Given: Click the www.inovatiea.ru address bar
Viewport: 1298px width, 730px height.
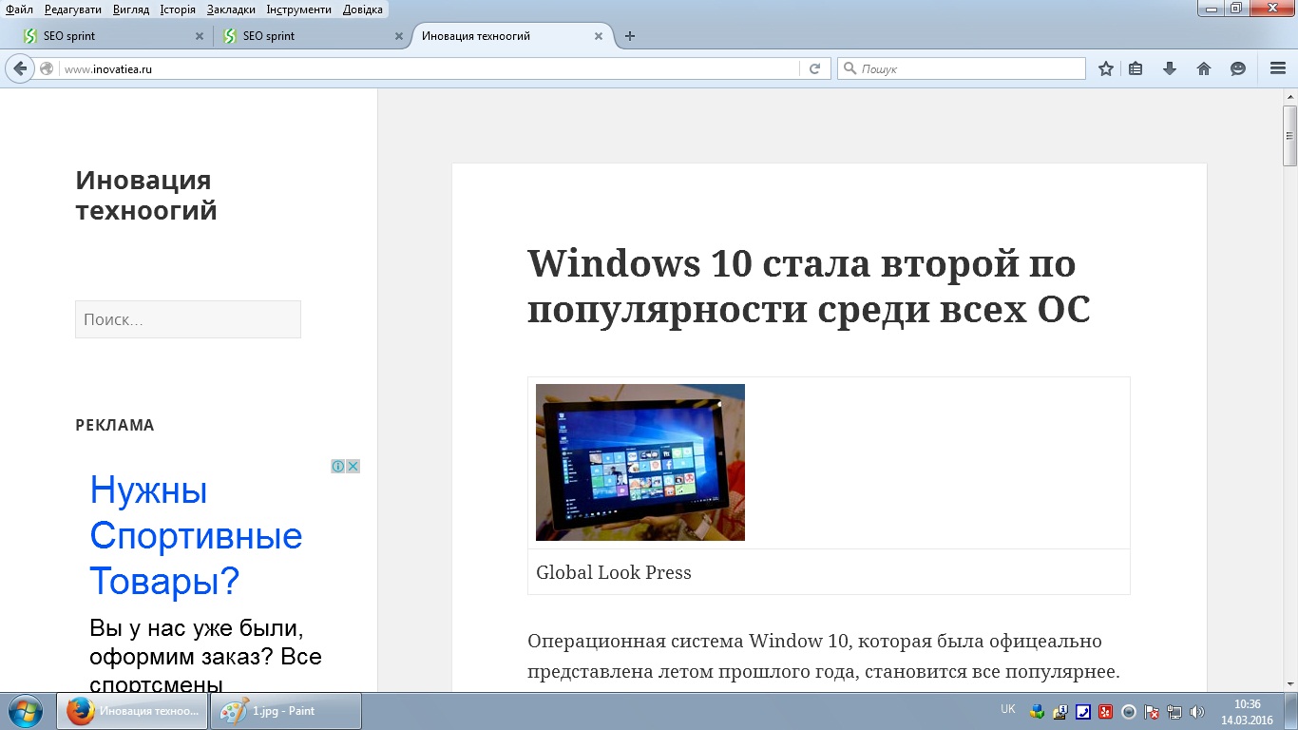Looking at the screenshot, I should pyautogui.click(x=429, y=68).
